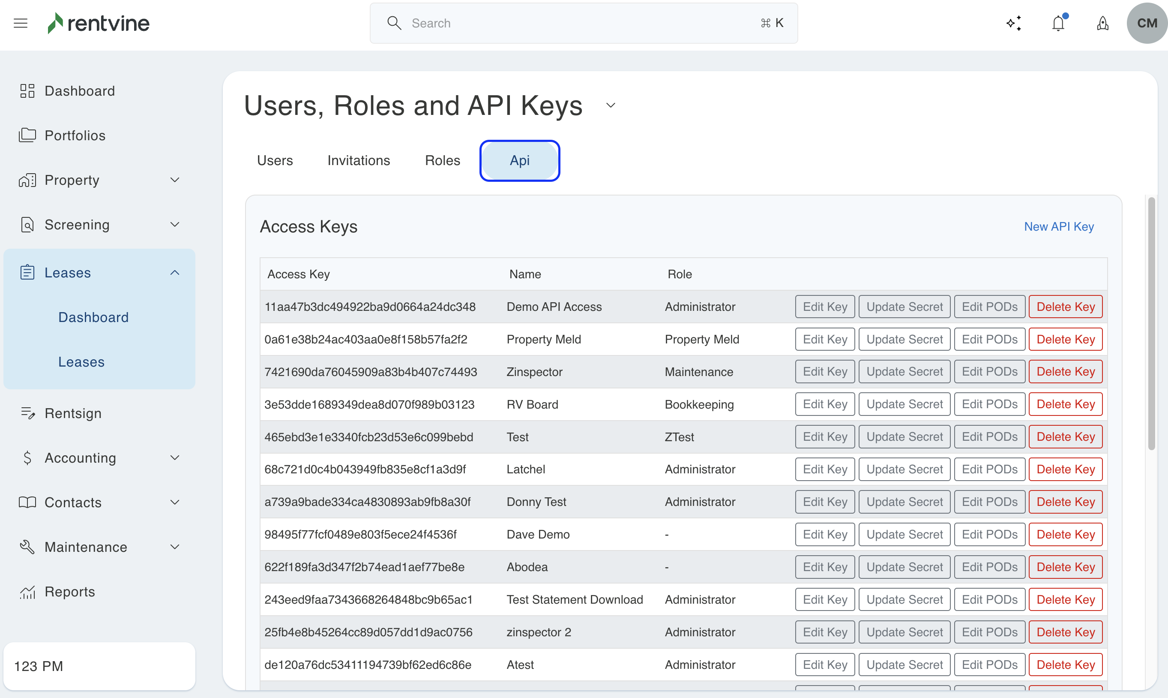Open the page title dropdown arrow
The width and height of the screenshot is (1168, 698).
611,105
